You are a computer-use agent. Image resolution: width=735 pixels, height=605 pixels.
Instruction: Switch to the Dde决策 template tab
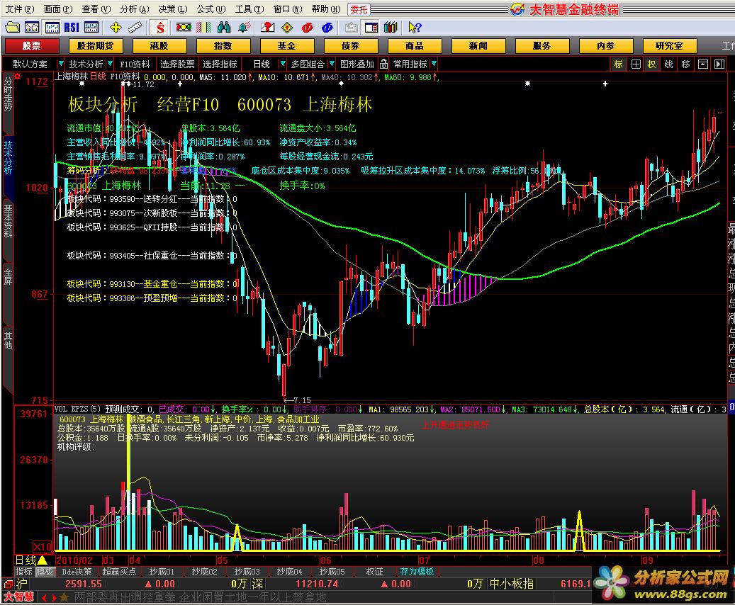77,571
